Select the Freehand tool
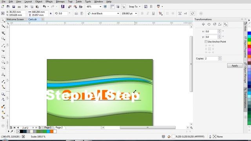251x141 pixels. [x=3, y=45]
